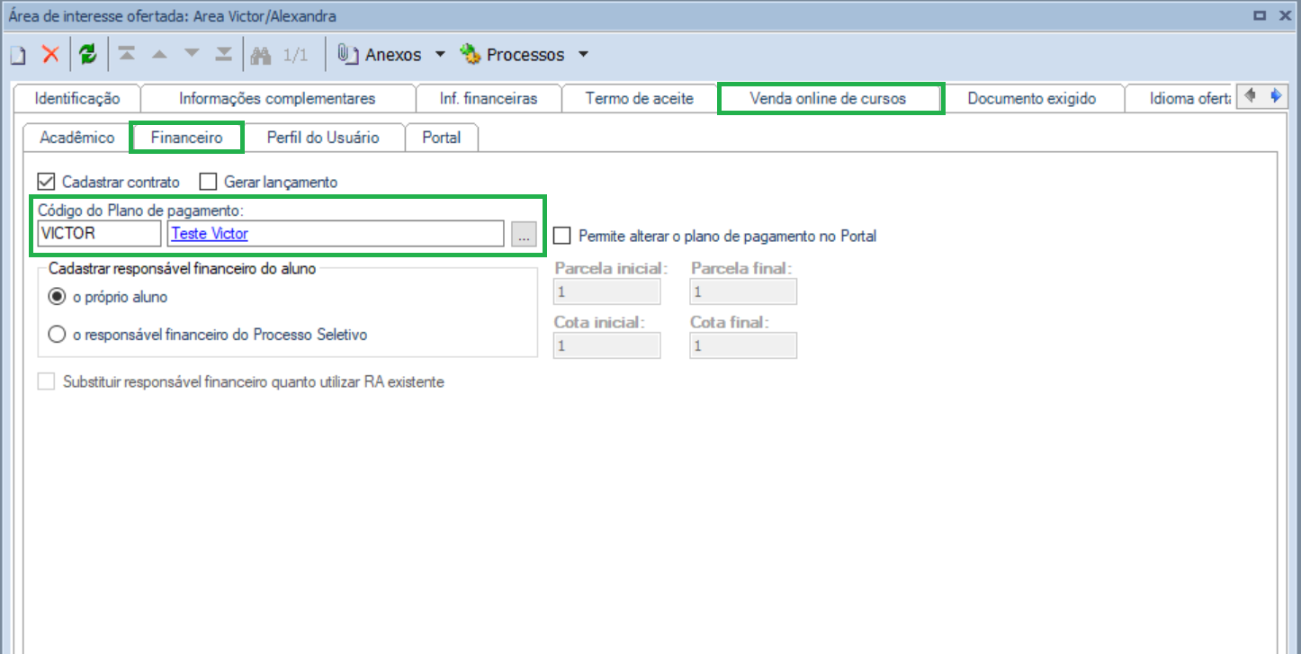Go to first record arrow icon

click(x=127, y=55)
